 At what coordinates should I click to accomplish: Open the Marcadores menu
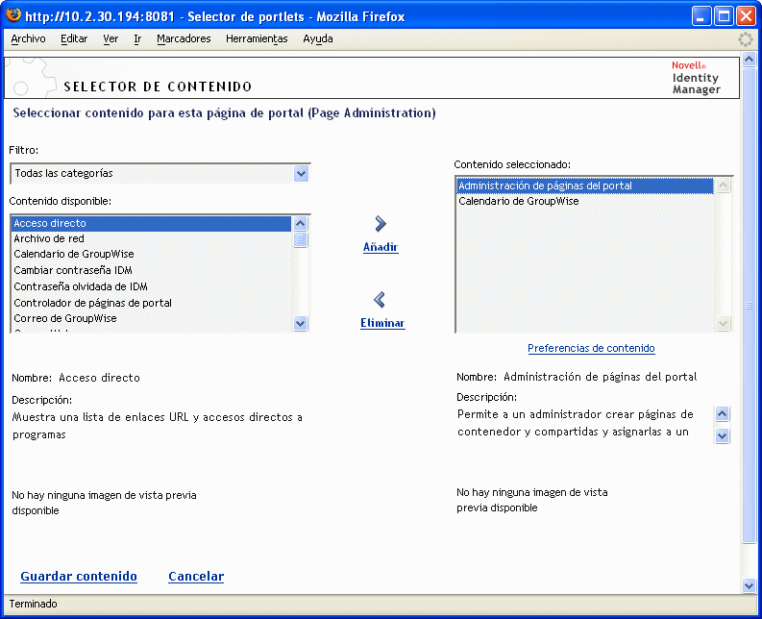[184, 38]
